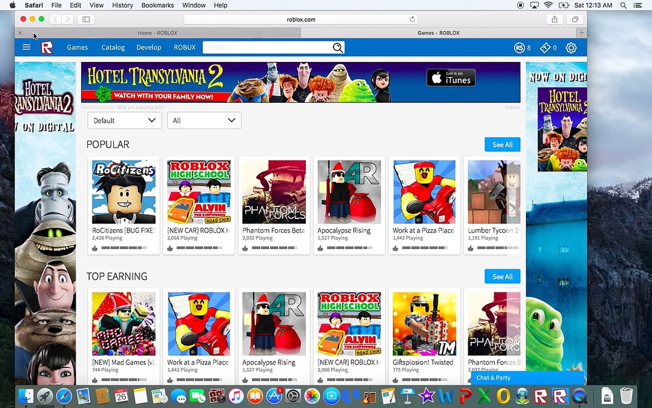The width and height of the screenshot is (652, 408).
Task: Open the Roblox settings gear
Action: point(571,48)
